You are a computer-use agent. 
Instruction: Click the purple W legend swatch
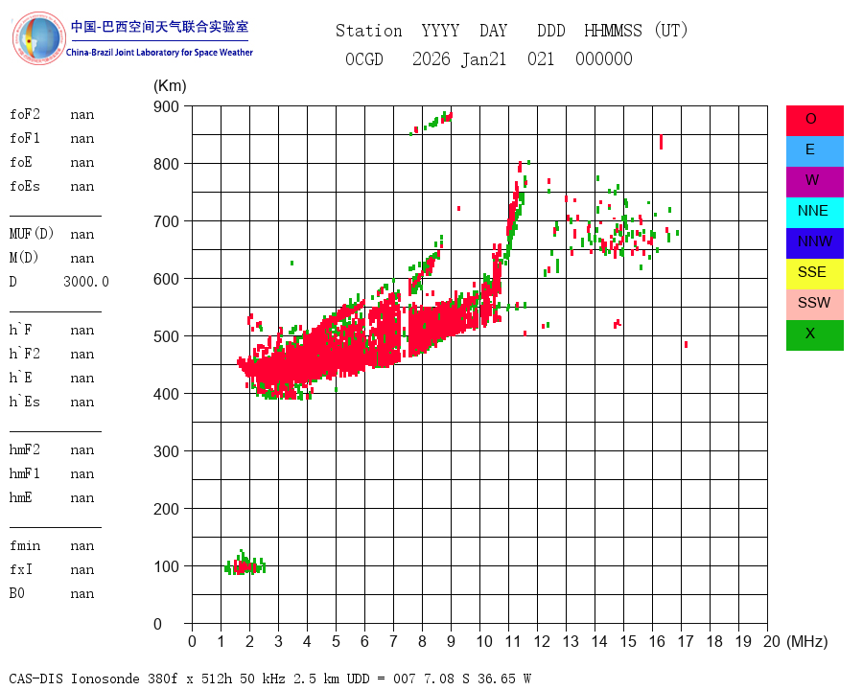coord(814,182)
